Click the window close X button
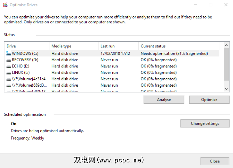Image resolution: width=233 pixels, height=168 pixels. pyautogui.click(x=226, y=5)
